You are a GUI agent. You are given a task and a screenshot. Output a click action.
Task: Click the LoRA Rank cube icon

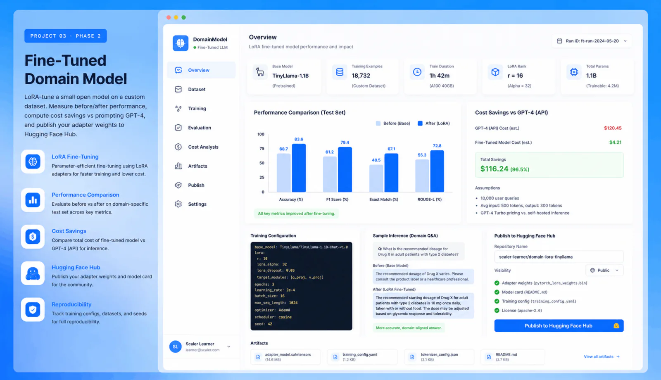[x=495, y=72]
